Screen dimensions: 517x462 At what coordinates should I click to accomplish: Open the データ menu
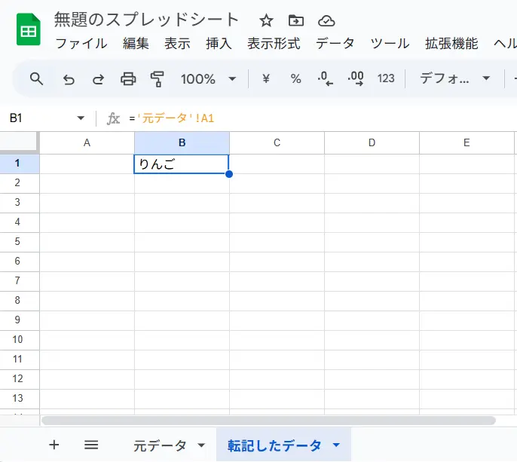[335, 44]
